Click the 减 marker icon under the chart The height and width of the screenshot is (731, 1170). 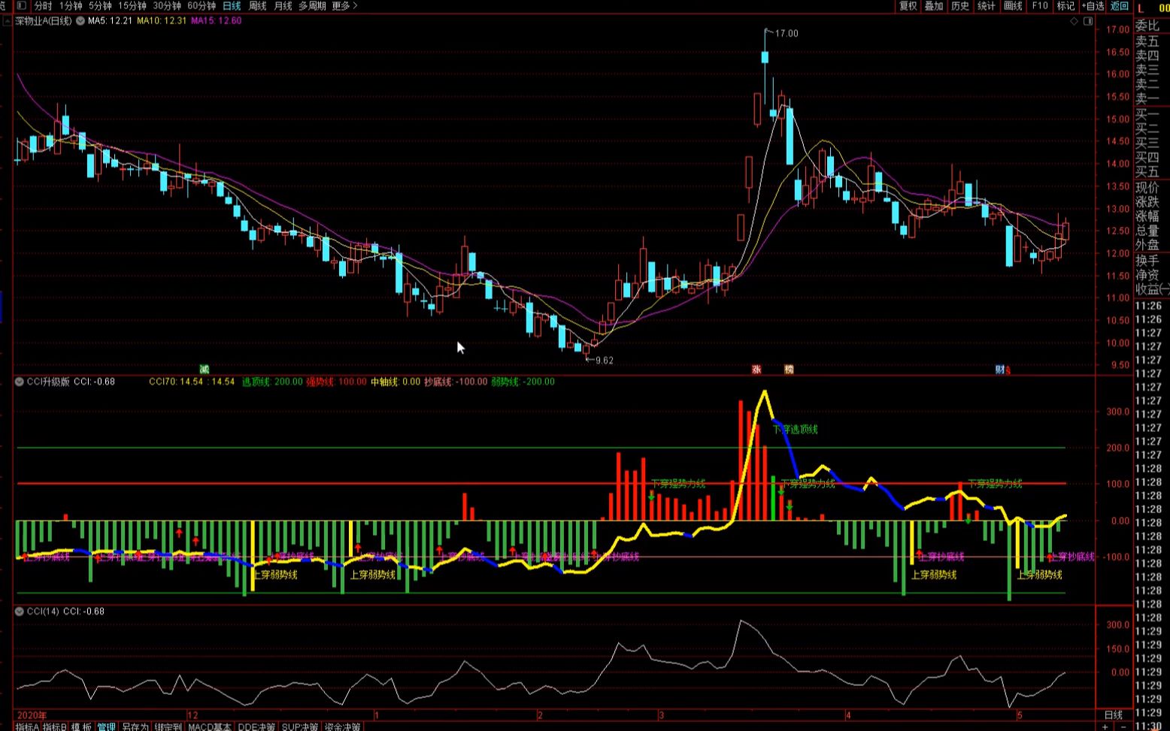click(x=204, y=369)
